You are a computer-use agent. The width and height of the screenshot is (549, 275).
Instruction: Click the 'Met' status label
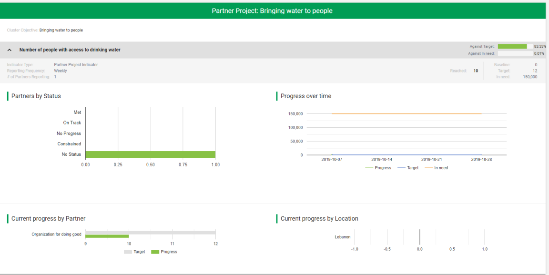pyautogui.click(x=77, y=112)
